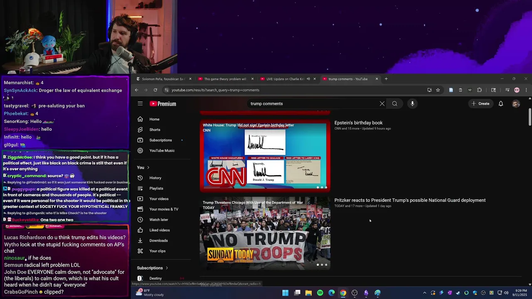Screen dimensions: 532x299
Task: Click the Create button
Action: tap(480, 104)
